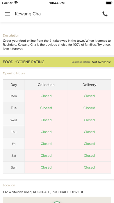
Task: Tap the phone call icon
Action: point(105,14)
